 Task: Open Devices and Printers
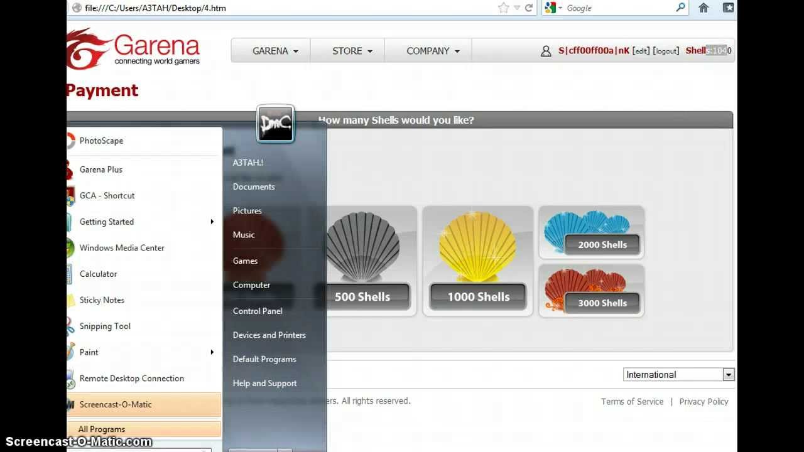[x=269, y=335]
